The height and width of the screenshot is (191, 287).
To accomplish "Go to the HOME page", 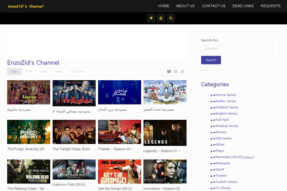I will [x=164, y=6].
